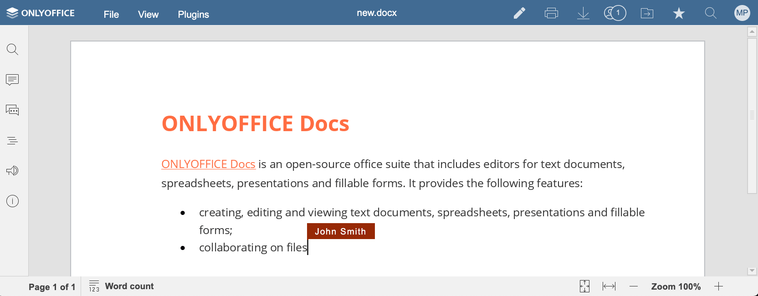758x296 pixels.
Task: Click the zoom out minus button
Action: coord(634,286)
